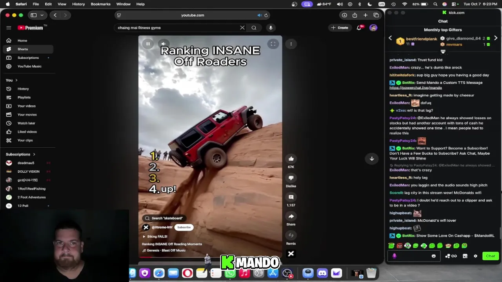Screen dimensions: 502x282
Task: Pause the playing Short video
Action: (x=148, y=44)
